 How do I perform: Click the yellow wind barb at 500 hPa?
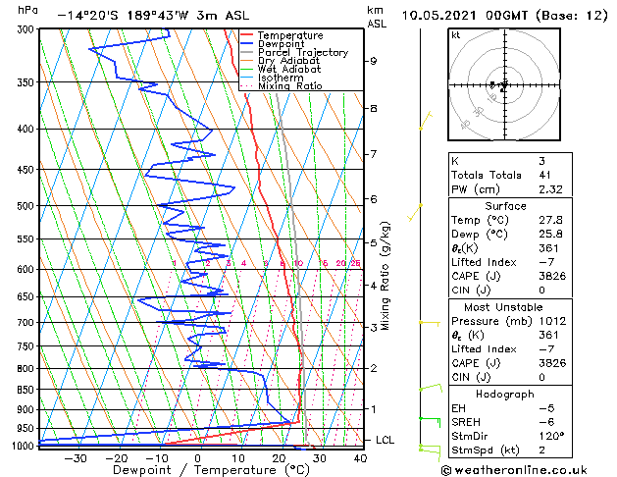point(416,212)
